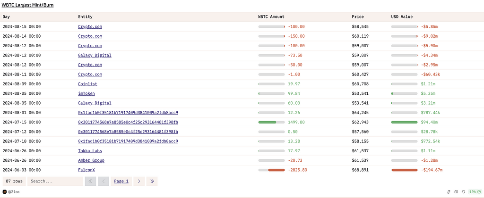
Task: Jump to last page double arrow
Action: tap(151, 181)
